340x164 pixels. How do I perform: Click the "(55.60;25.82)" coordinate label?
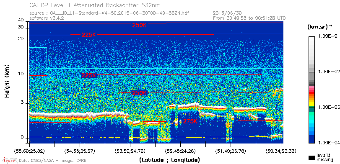pyautogui.click(x=29, y=151)
